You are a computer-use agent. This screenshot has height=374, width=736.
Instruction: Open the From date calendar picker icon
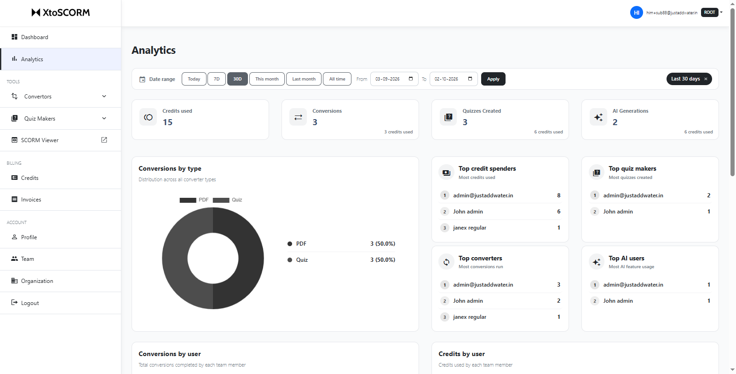click(x=411, y=79)
